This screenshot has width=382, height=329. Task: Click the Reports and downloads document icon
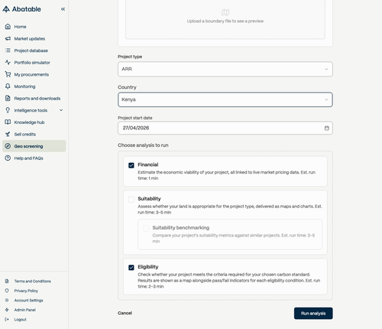tap(8, 98)
